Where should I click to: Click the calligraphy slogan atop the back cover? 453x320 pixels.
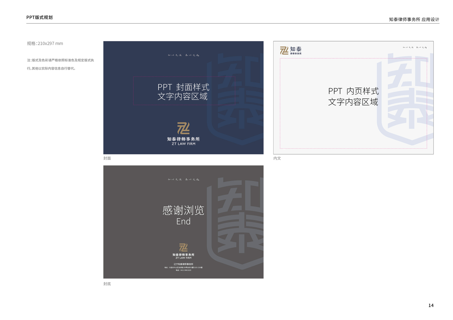[x=183, y=179]
